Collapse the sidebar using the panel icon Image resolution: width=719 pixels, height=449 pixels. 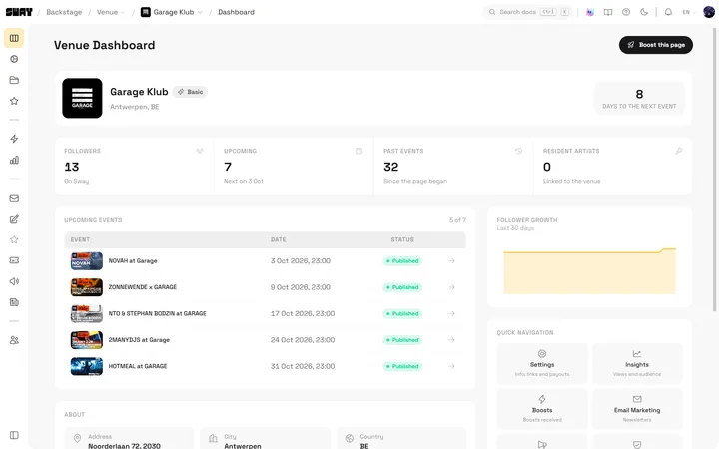[14, 435]
